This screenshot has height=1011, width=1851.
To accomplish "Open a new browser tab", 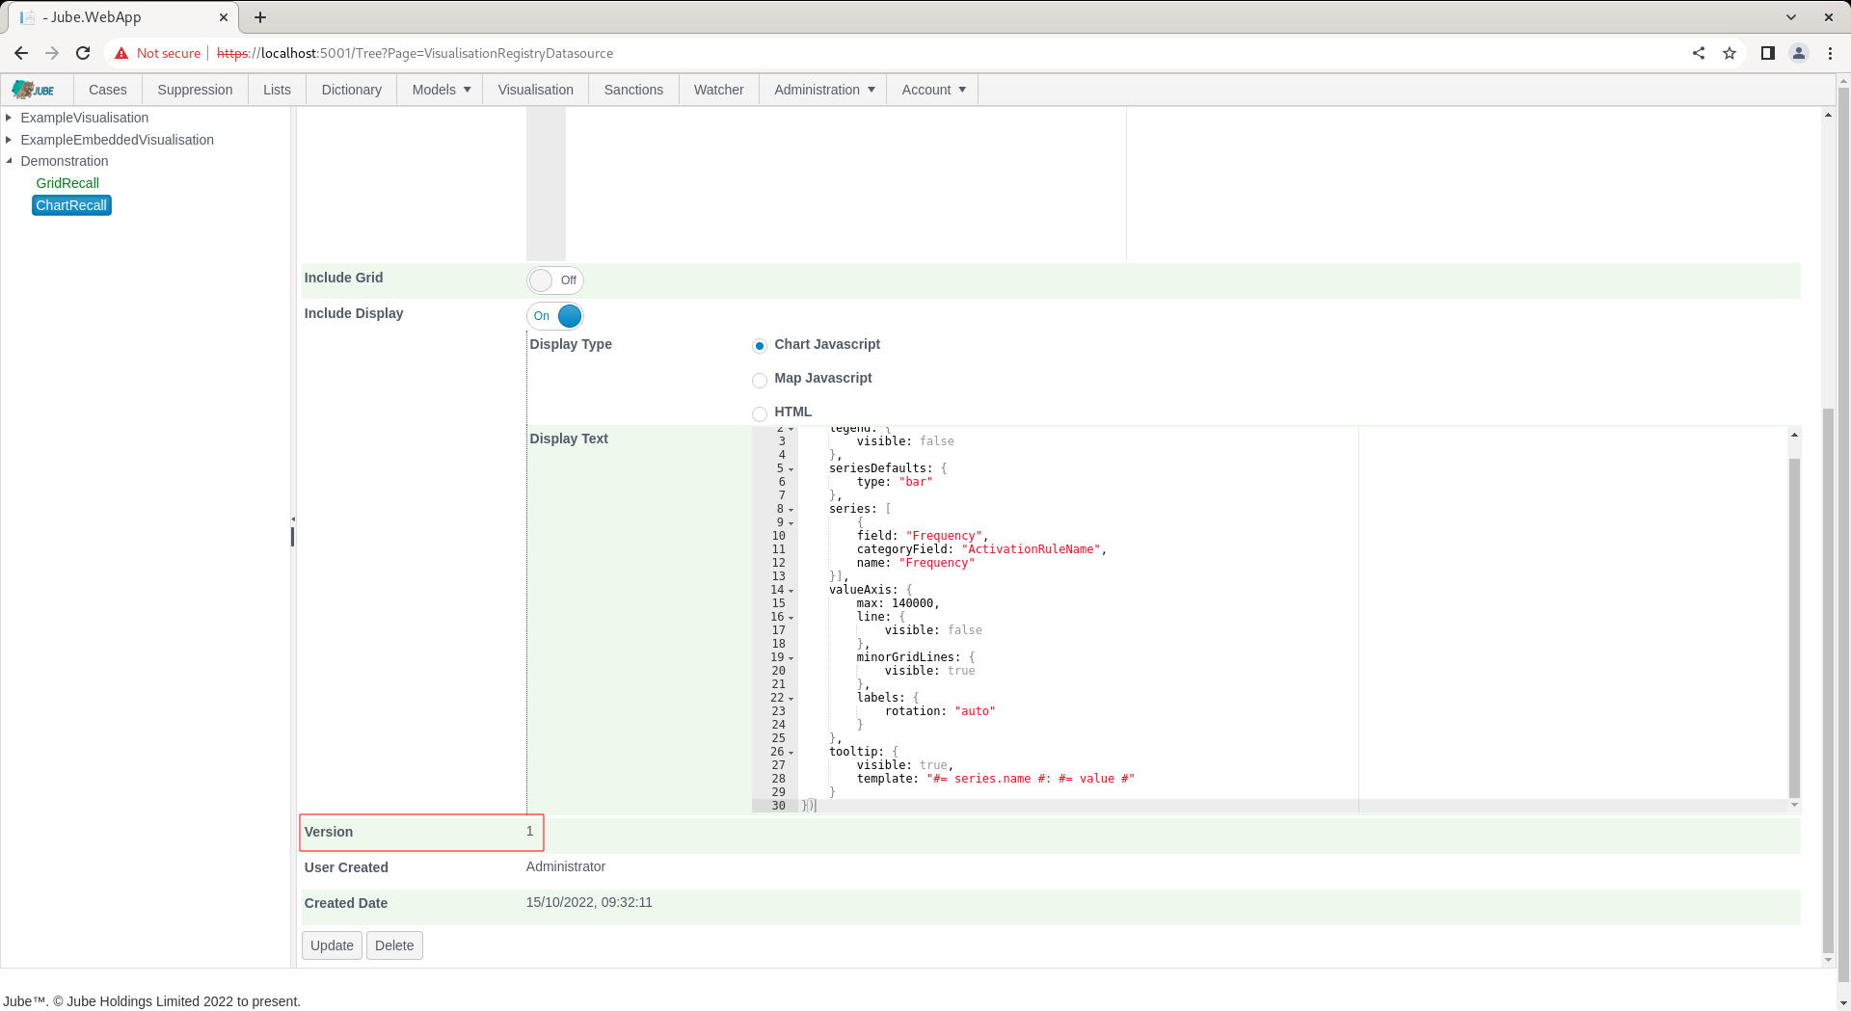I will click(260, 17).
